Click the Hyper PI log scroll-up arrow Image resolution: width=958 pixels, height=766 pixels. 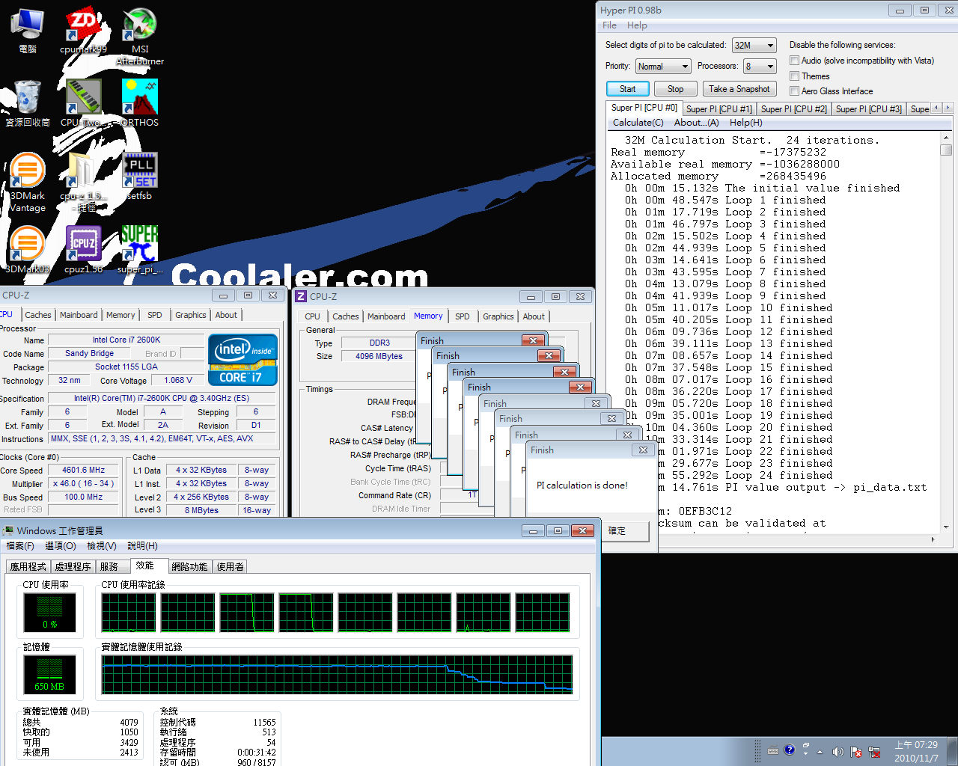[946, 138]
